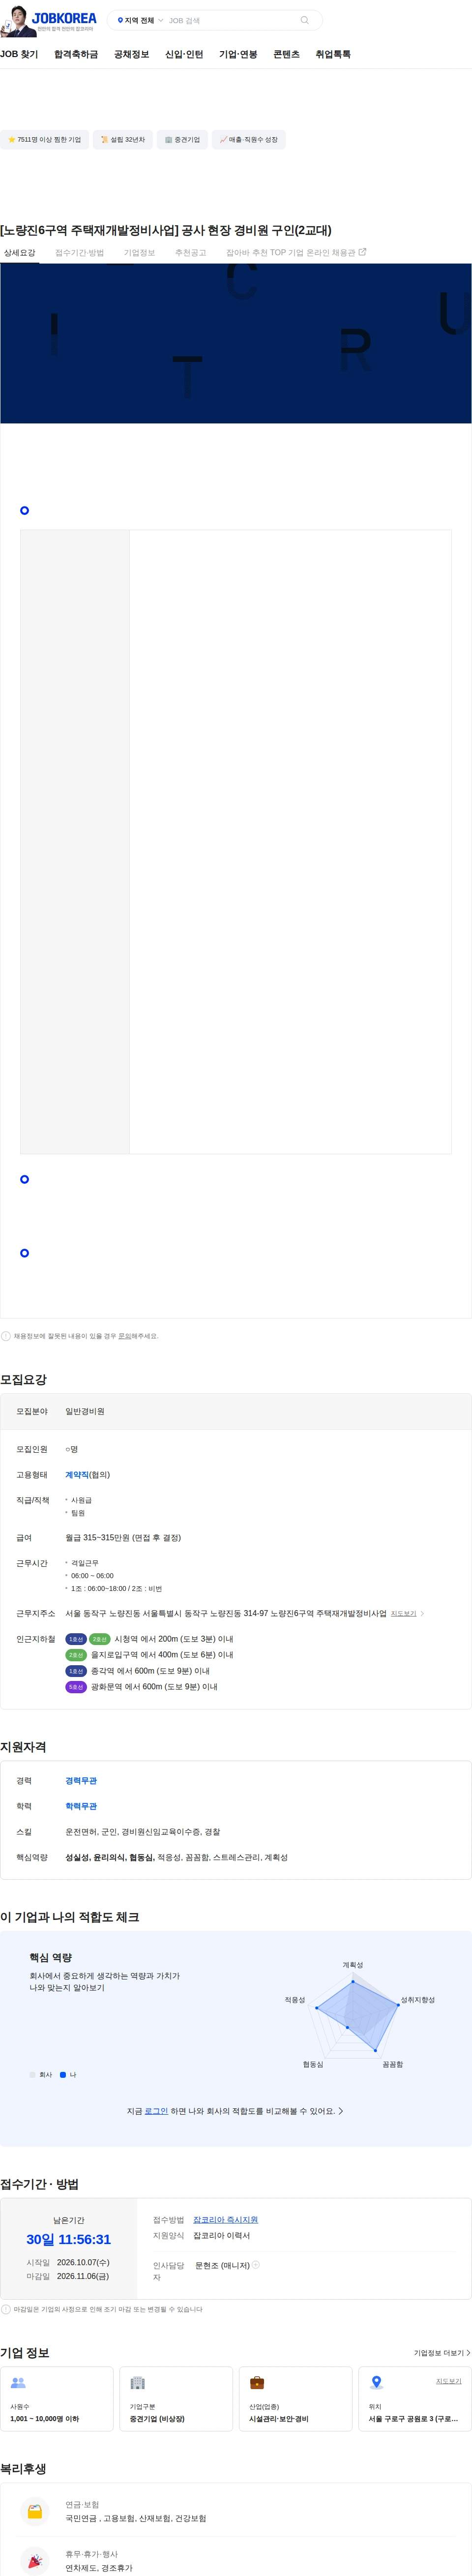Open the 취업톡톡 menu
The image size is (472, 2576).
[333, 54]
